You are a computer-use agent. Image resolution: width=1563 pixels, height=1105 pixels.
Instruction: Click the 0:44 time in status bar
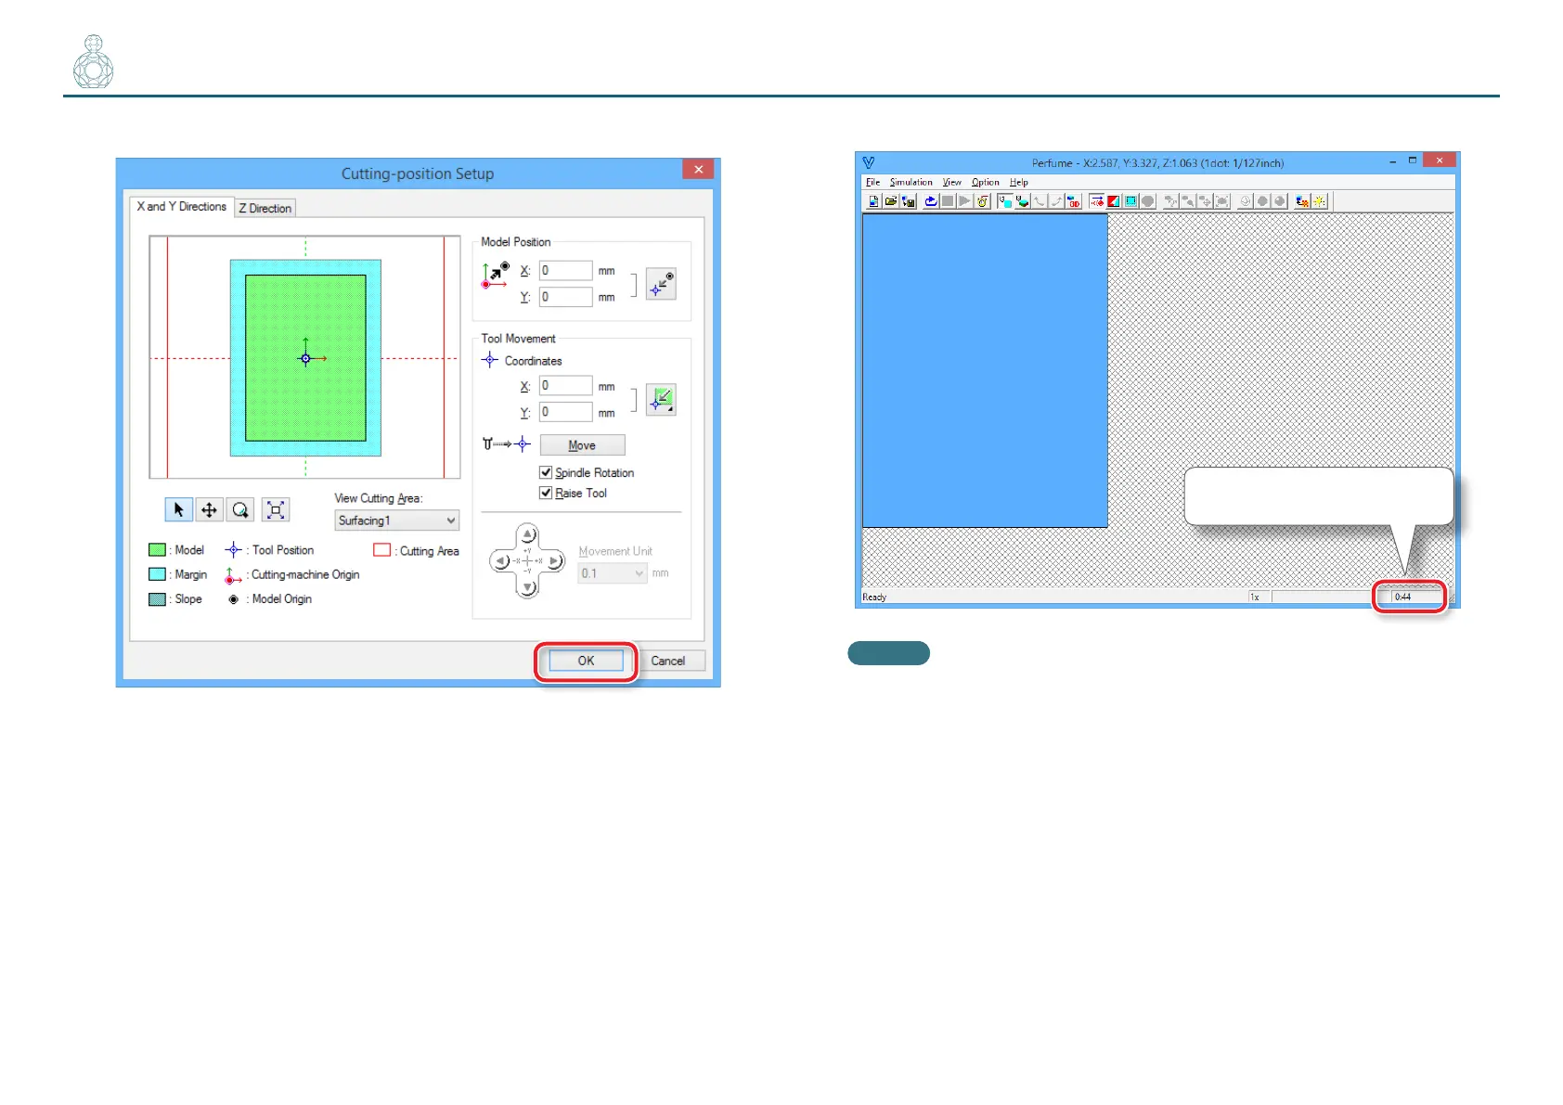(x=1402, y=597)
